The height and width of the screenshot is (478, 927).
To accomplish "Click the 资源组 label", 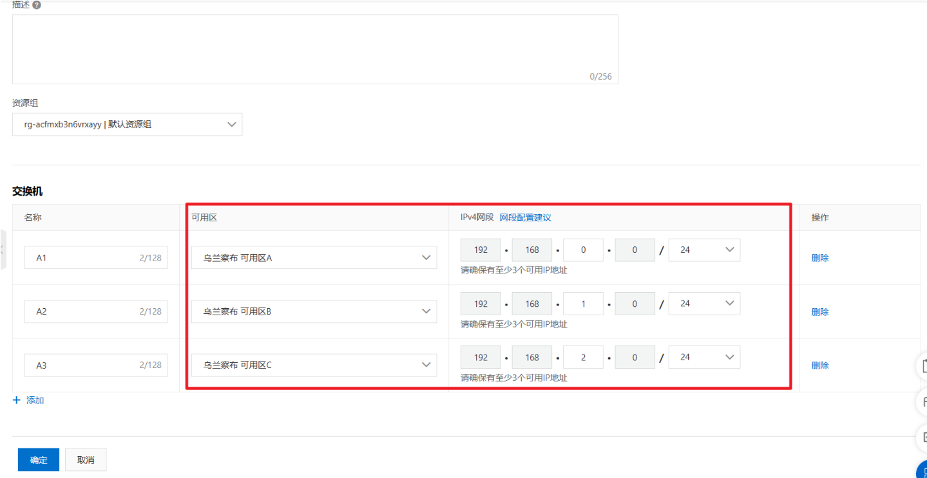I will pyautogui.click(x=26, y=103).
